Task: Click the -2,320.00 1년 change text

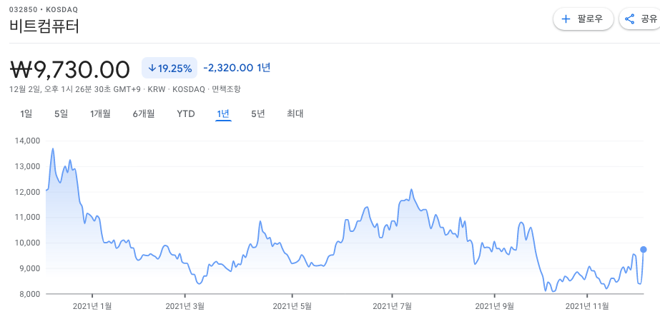Action: coord(237,68)
